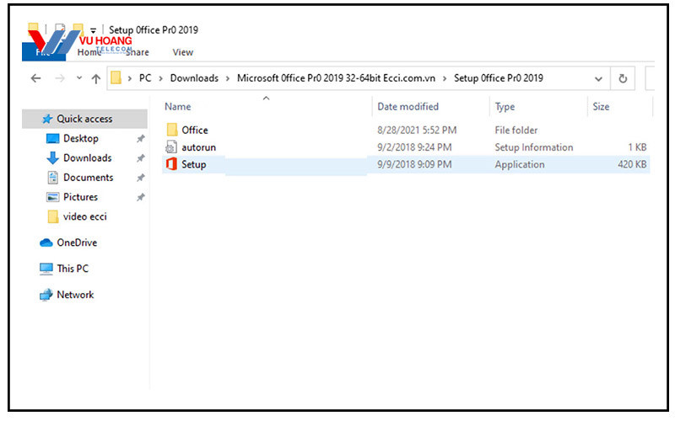Select PC in the breadcrumb path

click(145, 78)
